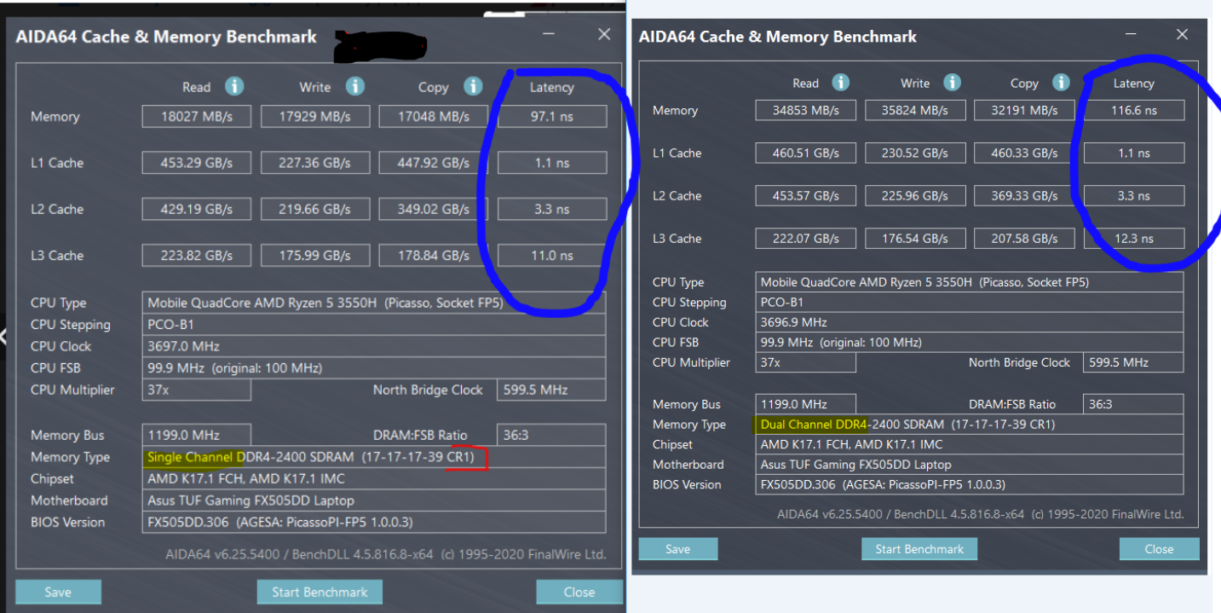
Task: Select Memory Read 18027 MB/s value
Action: click(196, 116)
